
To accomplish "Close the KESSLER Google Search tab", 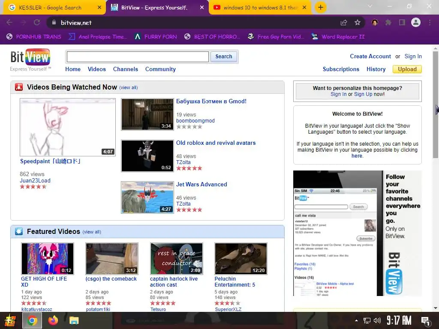I will [99, 8].
